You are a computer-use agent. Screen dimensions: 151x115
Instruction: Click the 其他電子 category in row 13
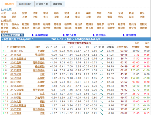pyautogui.click(x=40, y=98)
